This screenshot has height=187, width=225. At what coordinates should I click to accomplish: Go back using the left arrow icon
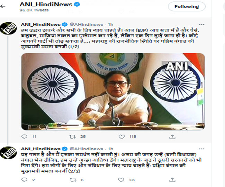click(3, 6)
